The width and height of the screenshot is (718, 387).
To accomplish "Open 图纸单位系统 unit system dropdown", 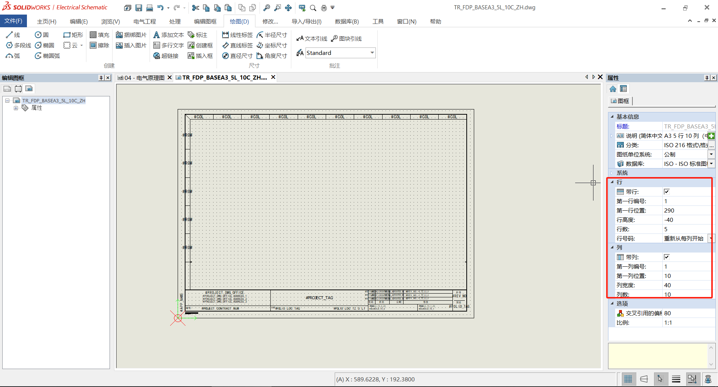I will (711, 154).
